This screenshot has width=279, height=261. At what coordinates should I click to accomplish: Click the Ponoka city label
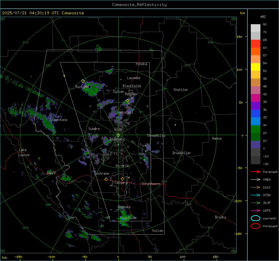tap(141, 64)
